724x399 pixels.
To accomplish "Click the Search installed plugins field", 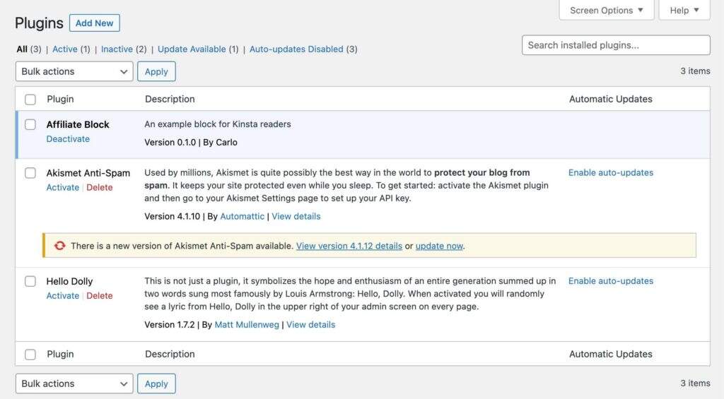I will [x=616, y=45].
